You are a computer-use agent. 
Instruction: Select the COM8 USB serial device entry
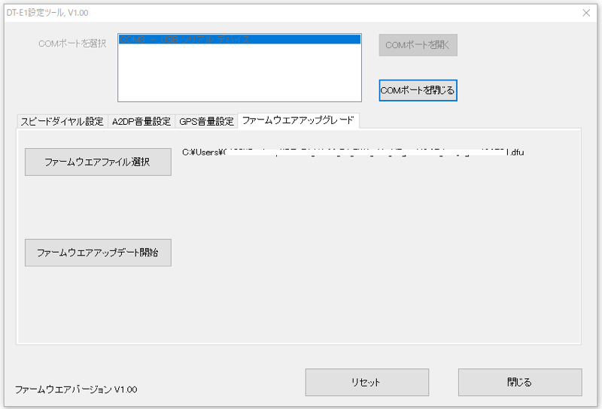coord(239,39)
